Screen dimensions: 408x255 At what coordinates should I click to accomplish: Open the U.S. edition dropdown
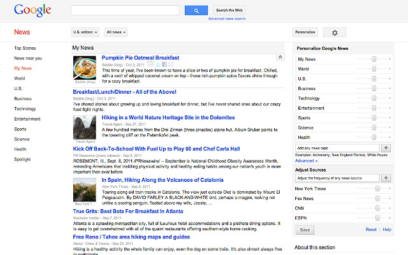point(85,32)
